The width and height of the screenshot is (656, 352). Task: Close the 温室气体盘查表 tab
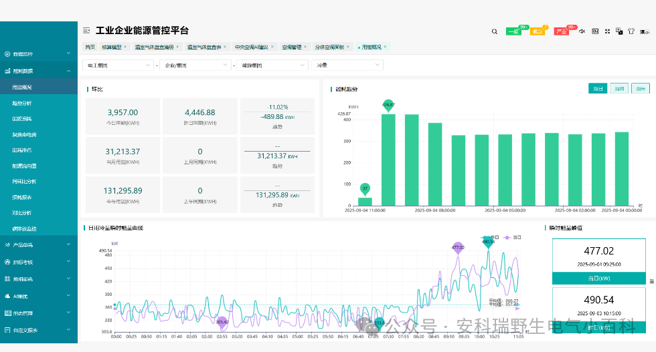[x=225, y=47]
